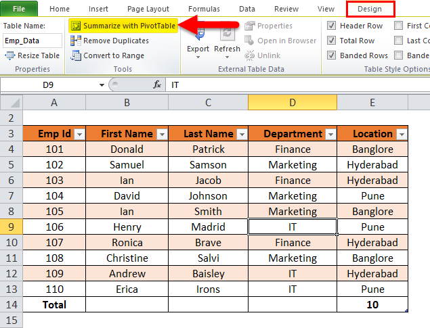Uncheck the Header Row checkbox
This screenshot has height=328, width=430.
click(331, 26)
